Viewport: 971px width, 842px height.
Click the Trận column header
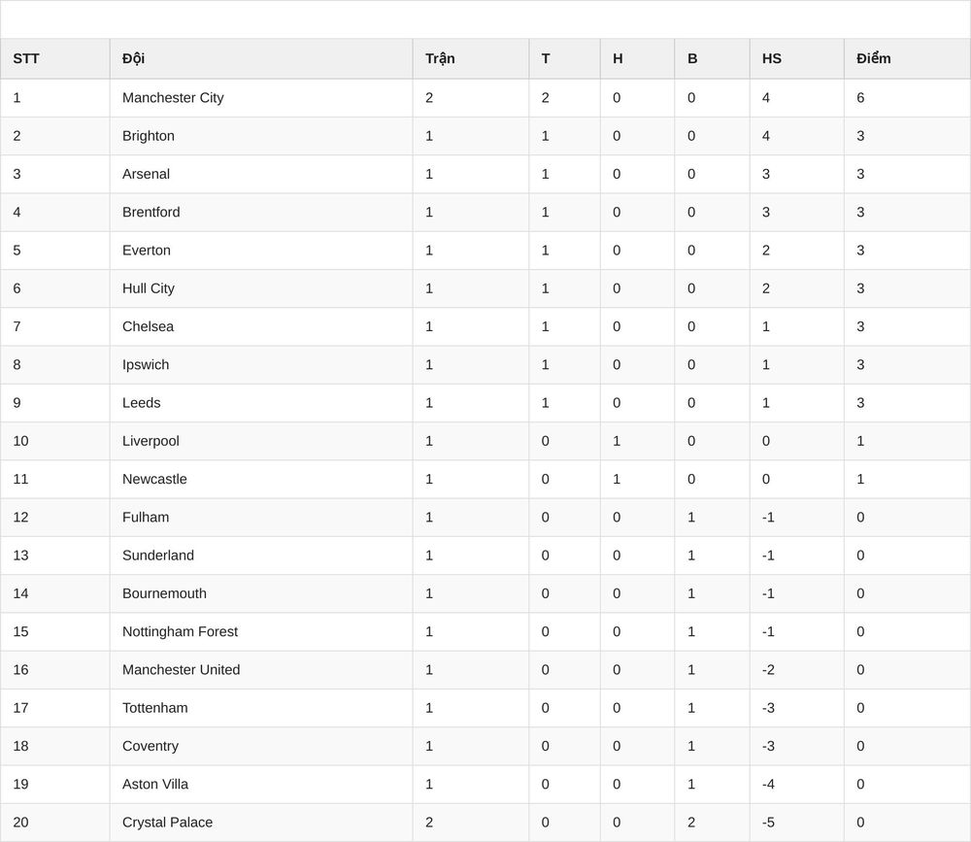pos(440,59)
